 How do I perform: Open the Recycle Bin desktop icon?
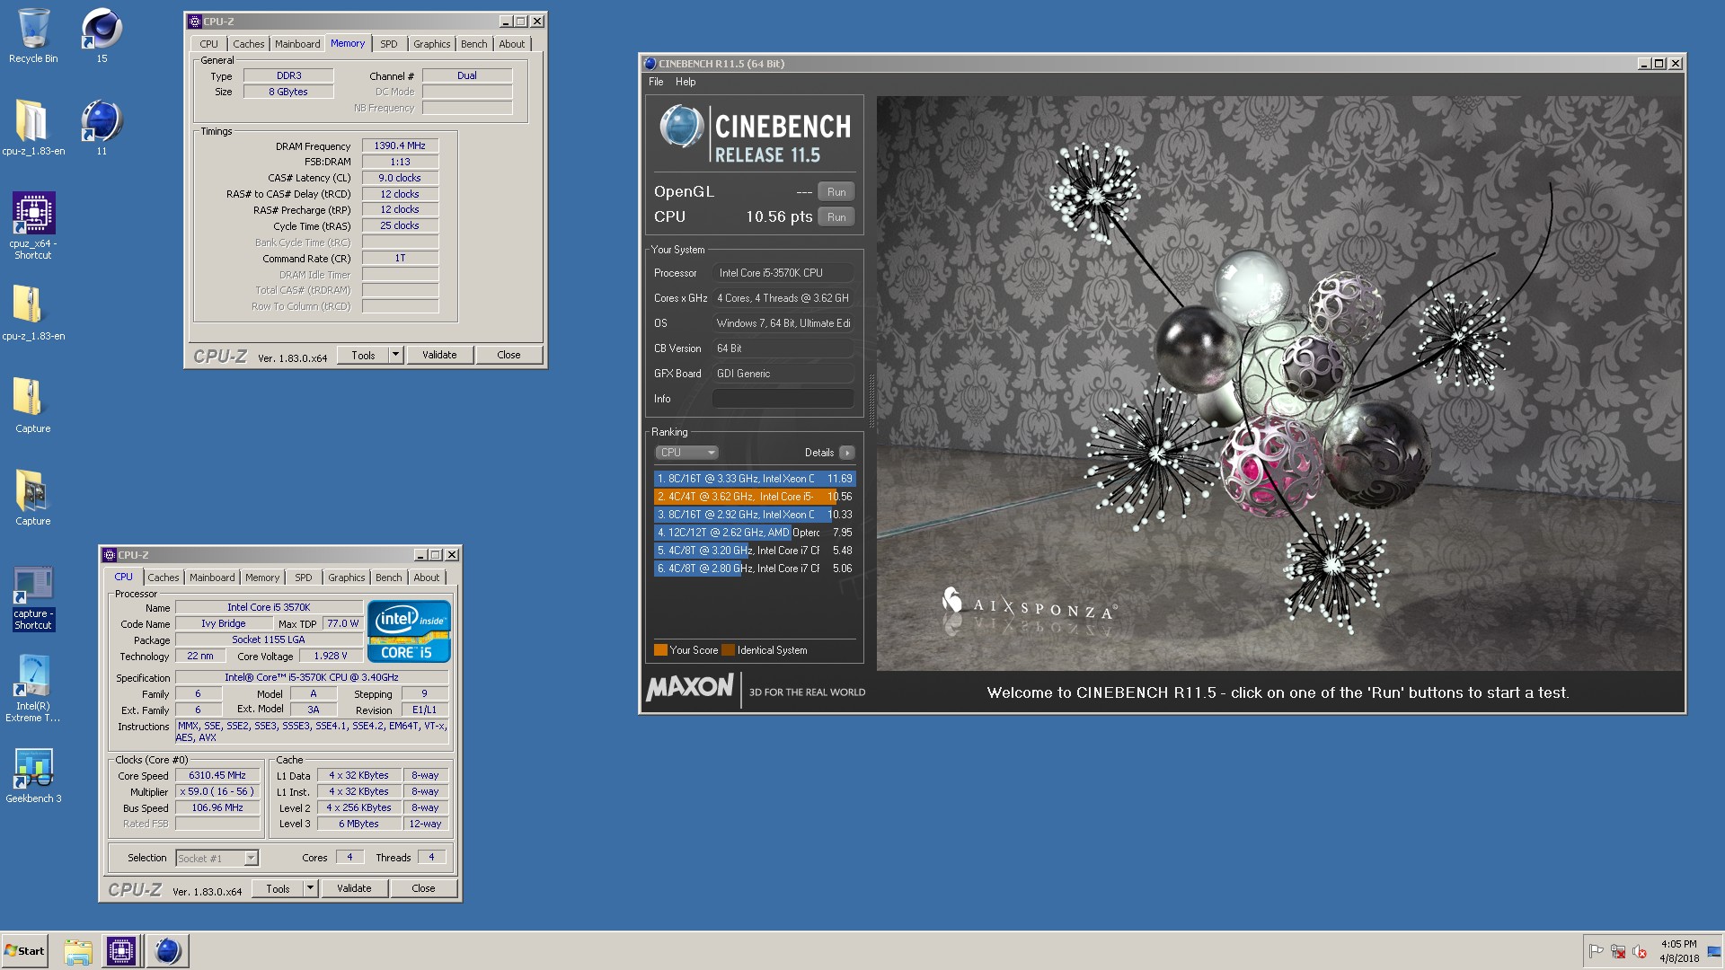(x=33, y=36)
